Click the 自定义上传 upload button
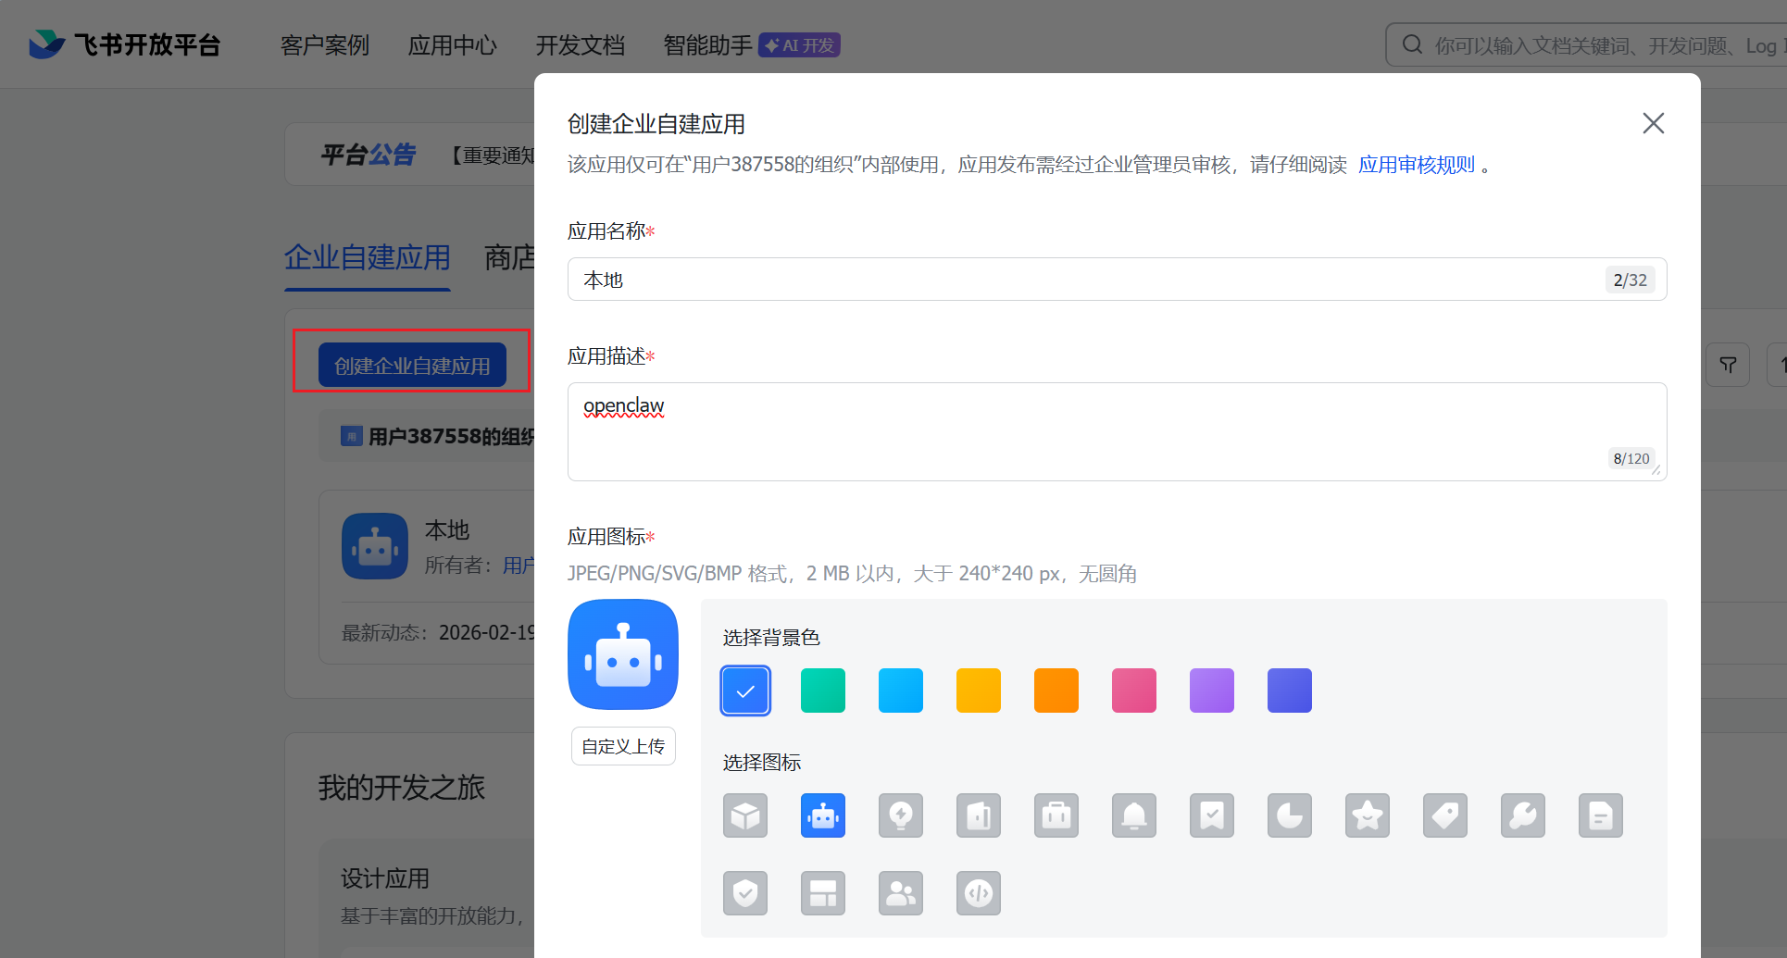 coord(623,746)
